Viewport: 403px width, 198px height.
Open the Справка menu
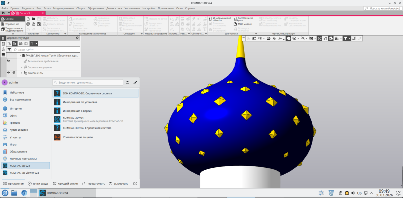coord(190,8)
